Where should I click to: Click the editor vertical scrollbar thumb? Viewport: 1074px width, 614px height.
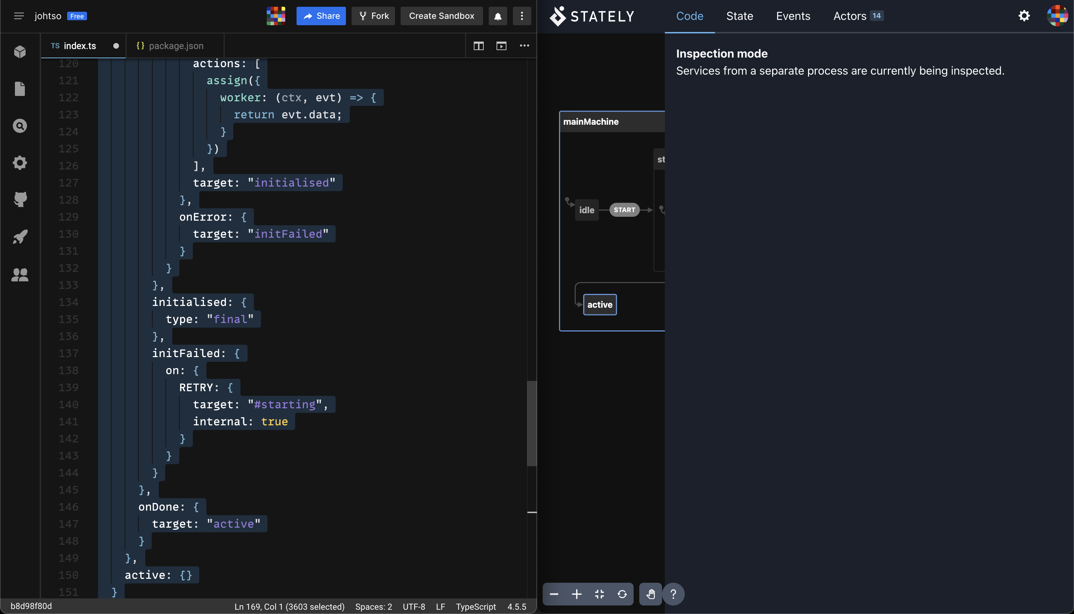(x=532, y=424)
